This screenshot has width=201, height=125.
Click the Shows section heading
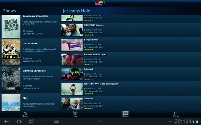point(9,11)
